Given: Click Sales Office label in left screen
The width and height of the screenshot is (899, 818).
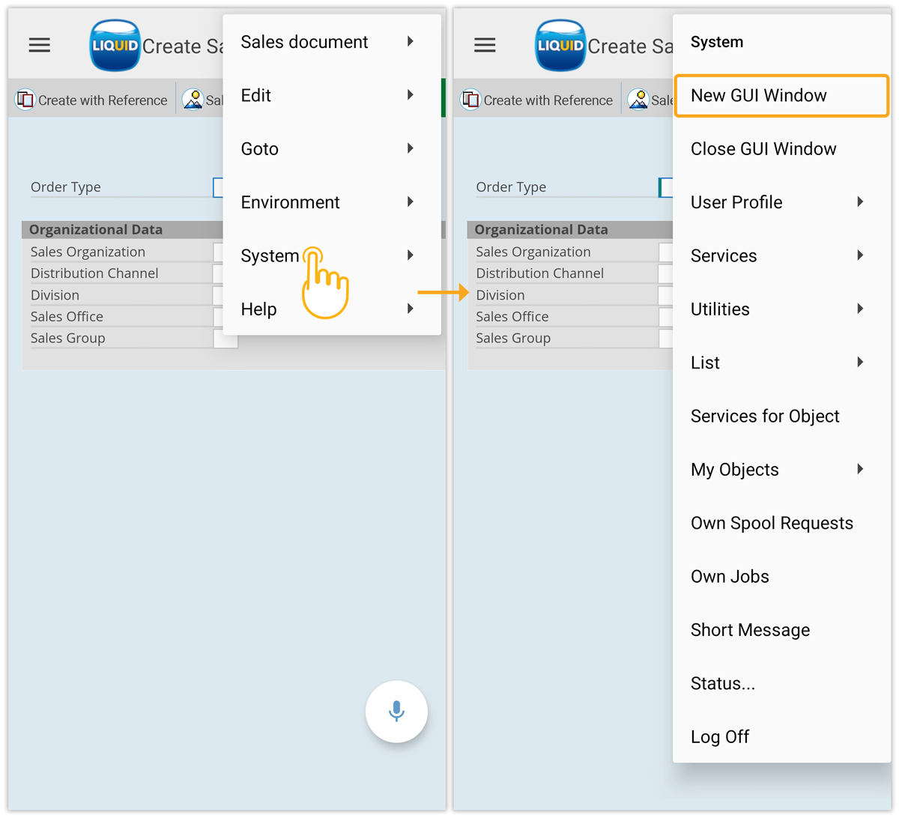Looking at the screenshot, I should pyautogui.click(x=67, y=316).
